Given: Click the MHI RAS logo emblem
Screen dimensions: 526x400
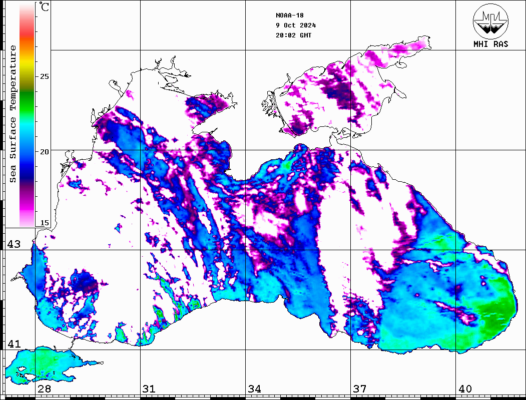Looking at the screenshot, I should pyautogui.click(x=490, y=21).
